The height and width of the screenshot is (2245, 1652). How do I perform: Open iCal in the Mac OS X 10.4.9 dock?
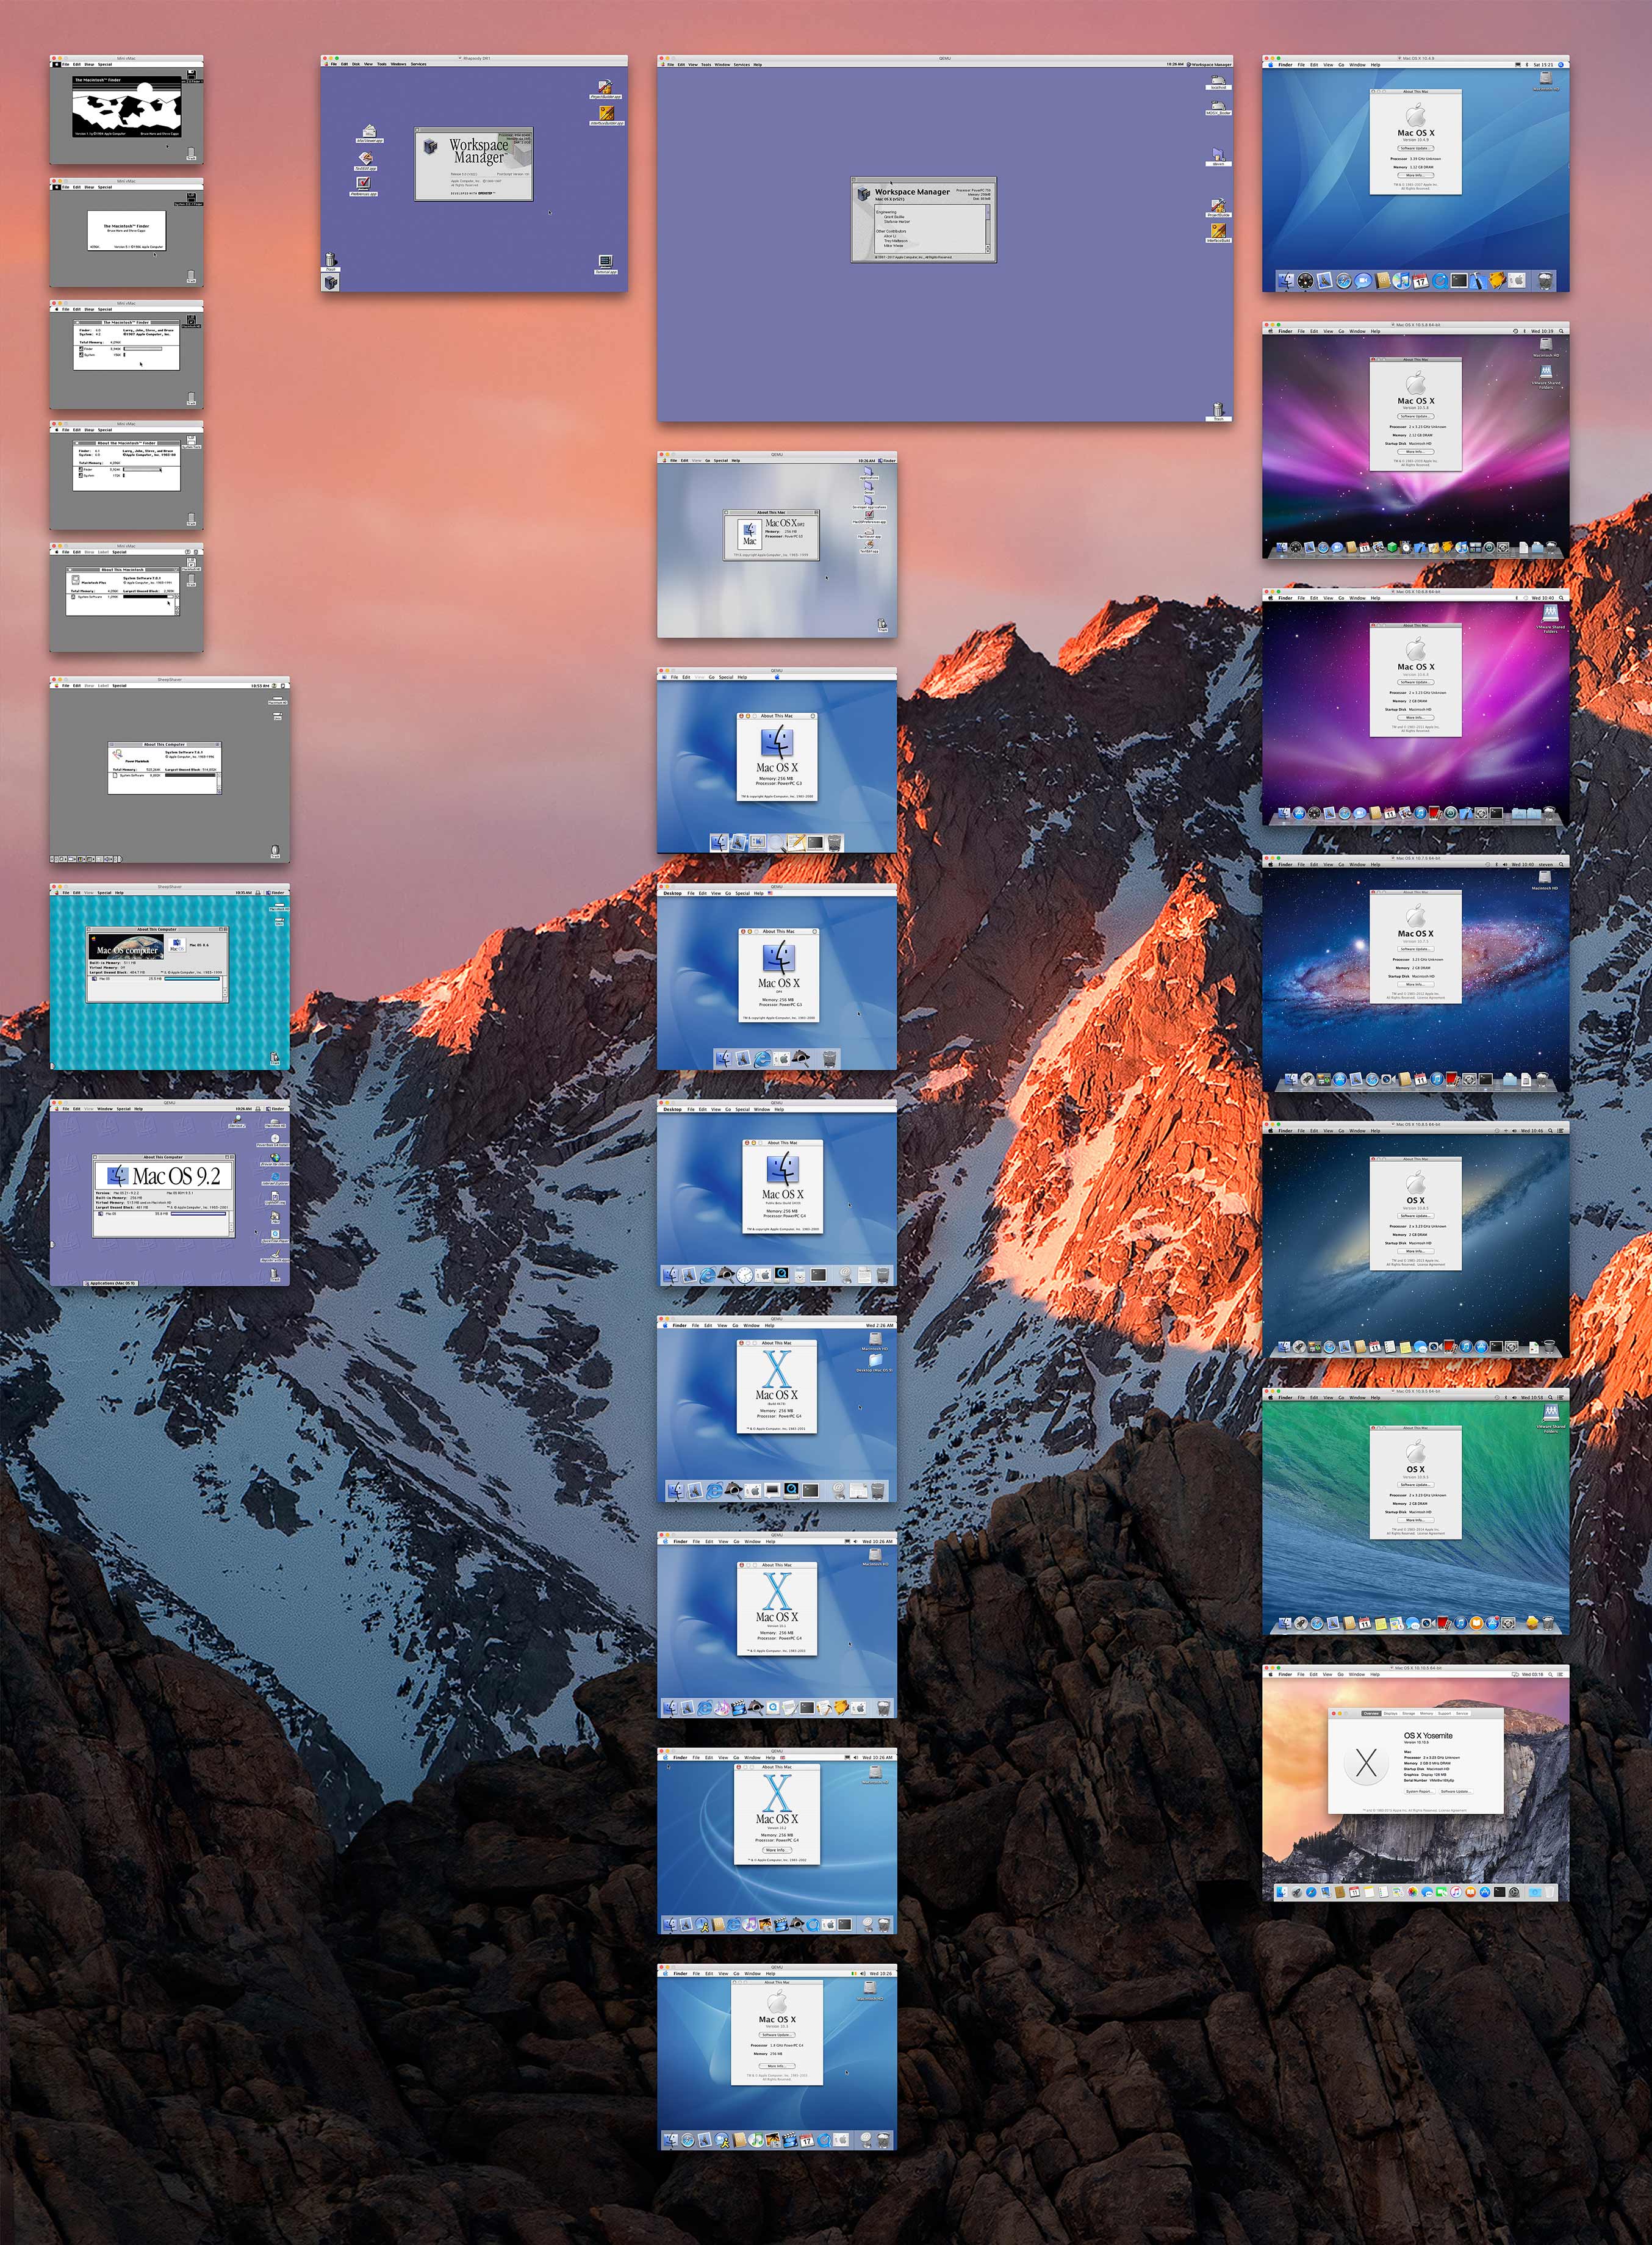click(x=1421, y=281)
